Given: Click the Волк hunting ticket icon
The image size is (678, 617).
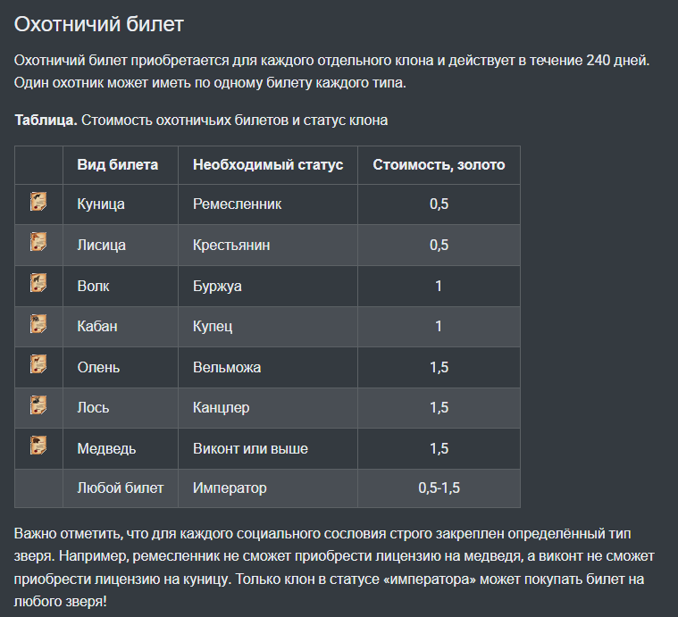Looking at the screenshot, I should point(38,284).
